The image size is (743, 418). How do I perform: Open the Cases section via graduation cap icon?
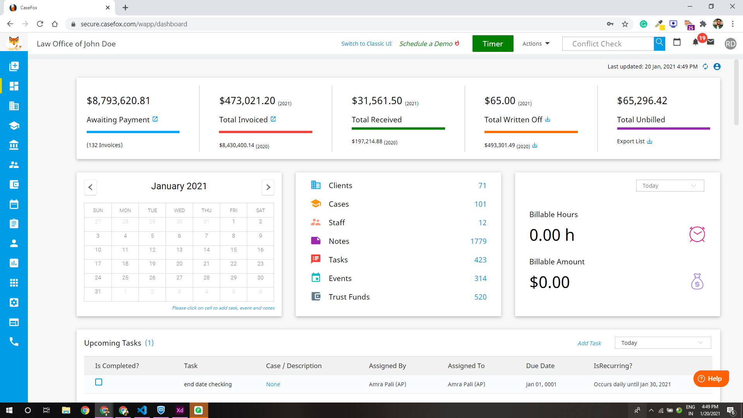click(x=14, y=125)
